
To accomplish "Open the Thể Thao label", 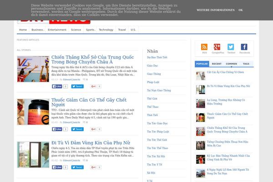I will point(152,107).
